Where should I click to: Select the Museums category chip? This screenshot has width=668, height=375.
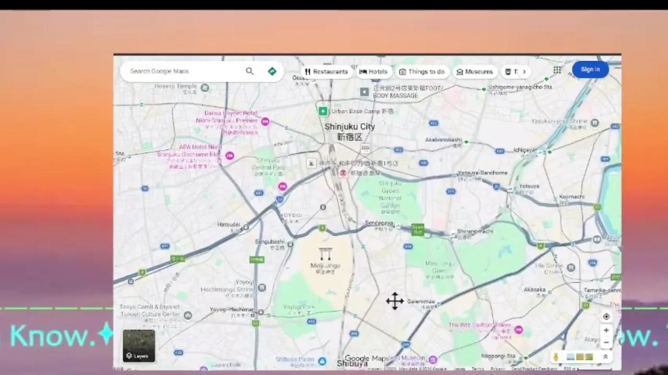point(474,72)
